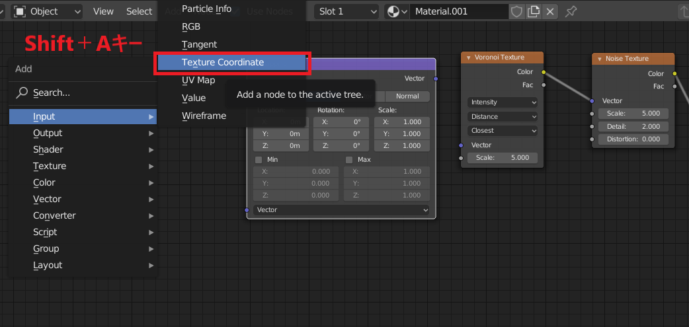The height and width of the screenshot is (327, 689).
Task: Open the Object shader type dropdown
Action: point(48,11)
